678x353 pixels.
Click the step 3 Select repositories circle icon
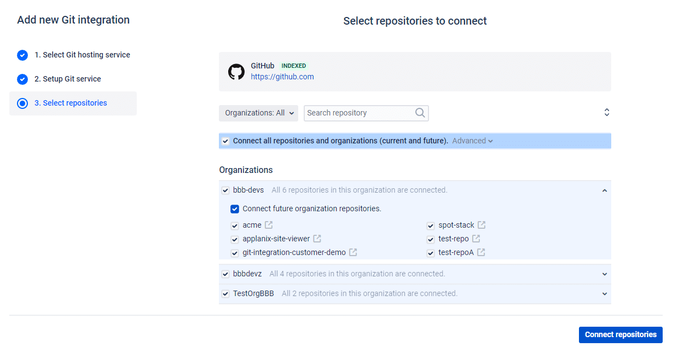(x=22, y=103)
